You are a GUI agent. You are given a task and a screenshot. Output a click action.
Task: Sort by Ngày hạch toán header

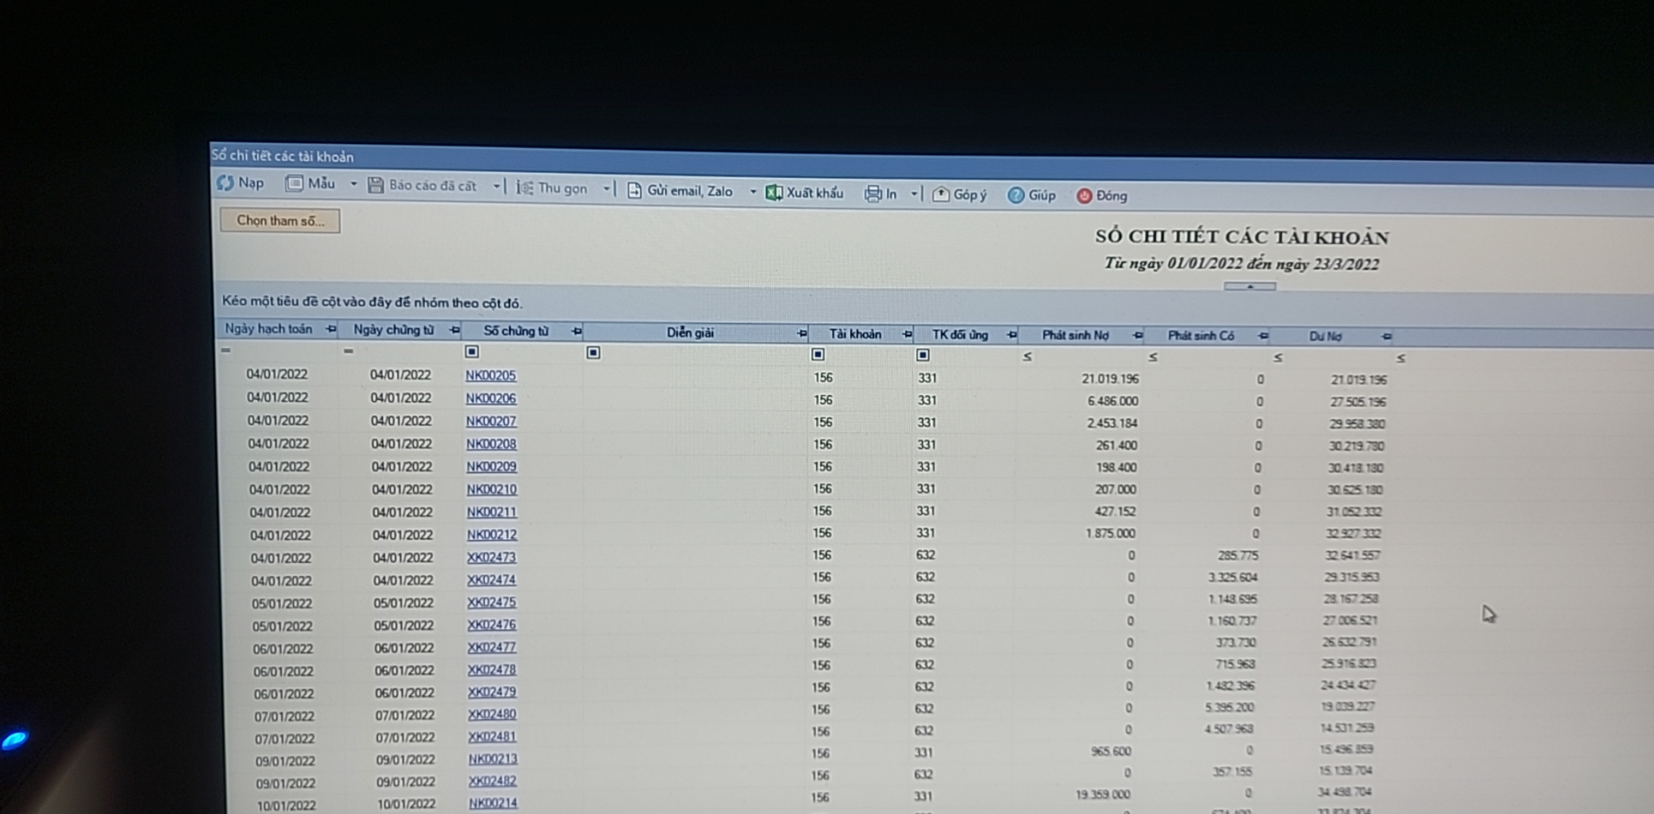click(268, 329)
